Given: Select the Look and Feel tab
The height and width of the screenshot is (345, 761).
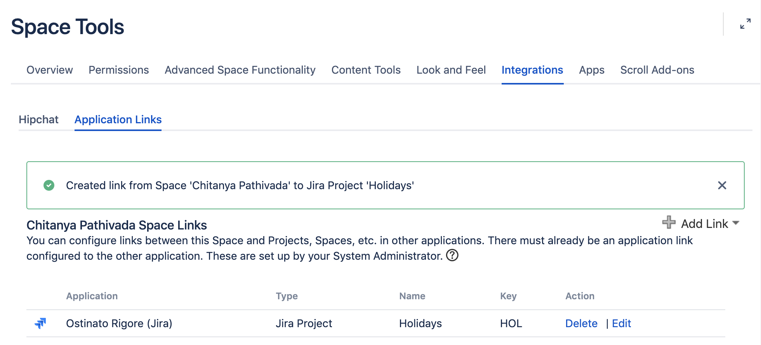Looking at the screenshot, I should coord(451,70).
